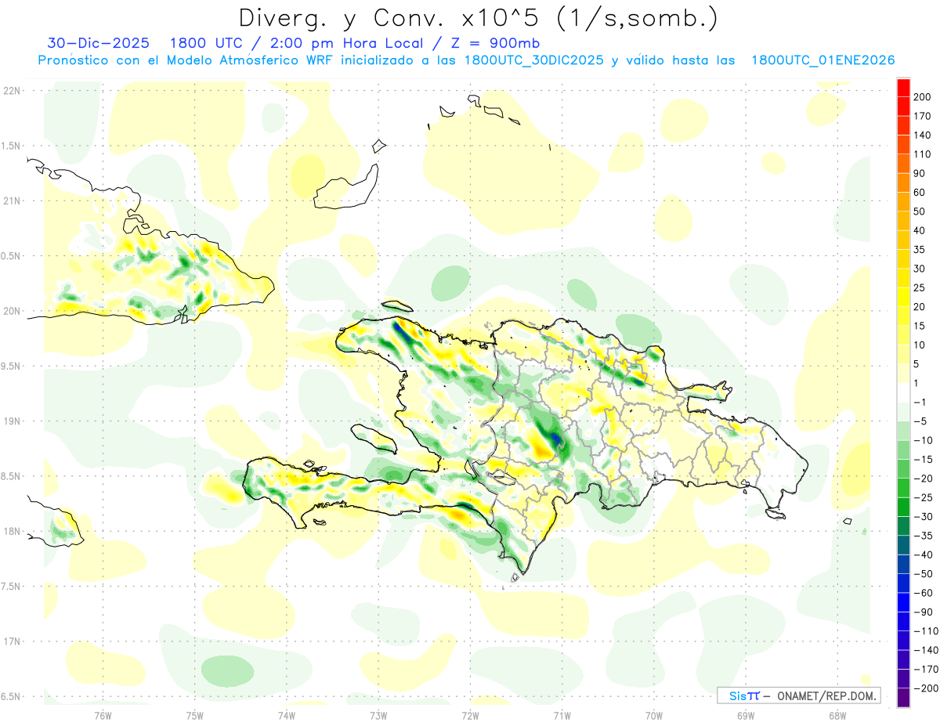
Task: Click the '71W' longitude label
Action: tap(562, 715)
